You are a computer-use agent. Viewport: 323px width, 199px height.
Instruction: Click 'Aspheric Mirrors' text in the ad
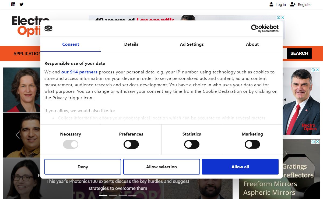pos(269,193)
